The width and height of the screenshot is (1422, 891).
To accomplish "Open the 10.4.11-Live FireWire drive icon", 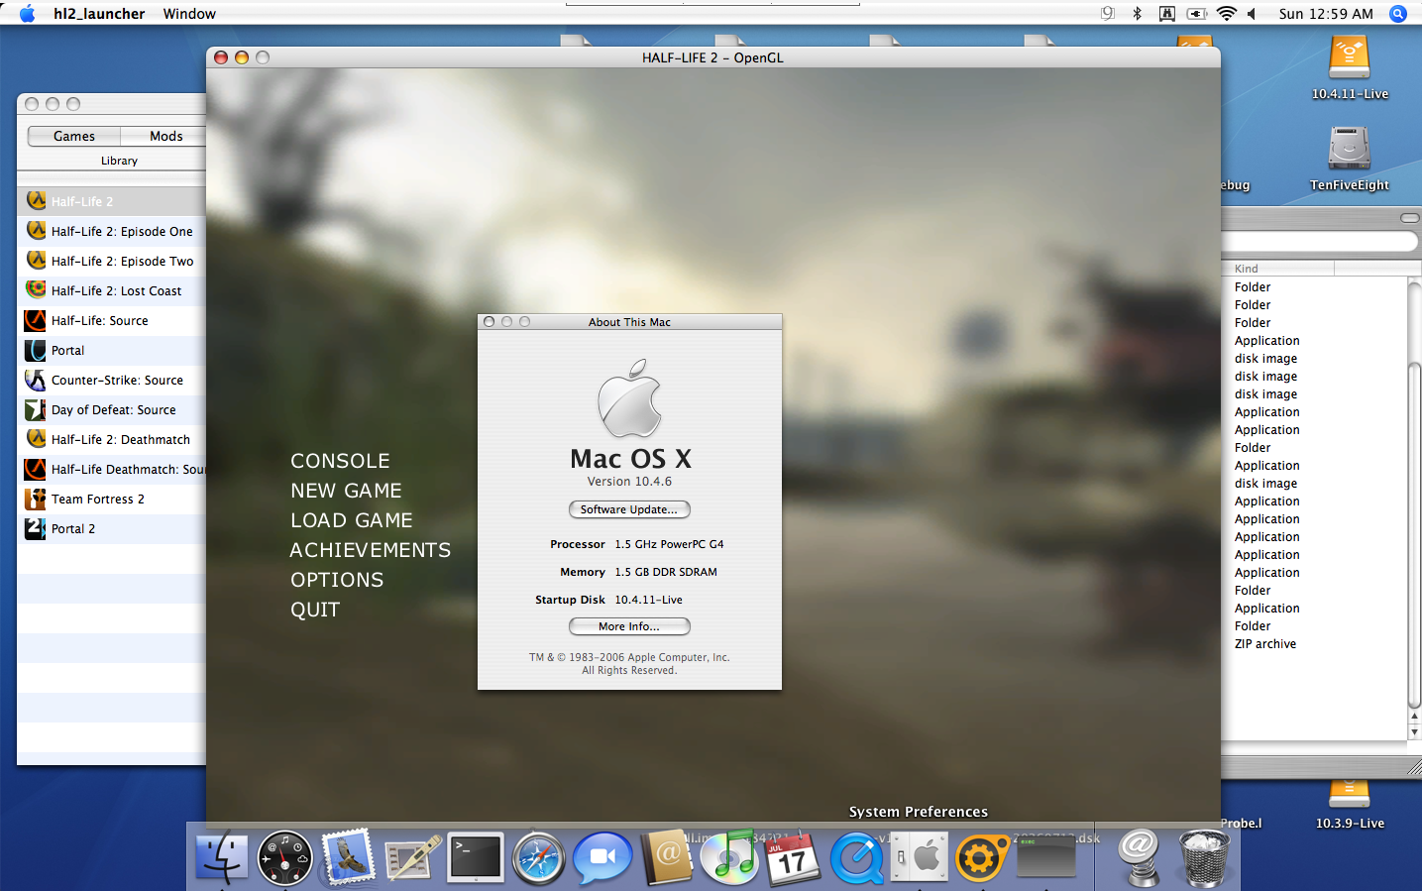I will pyautogui.click(x=1350, y=59).
